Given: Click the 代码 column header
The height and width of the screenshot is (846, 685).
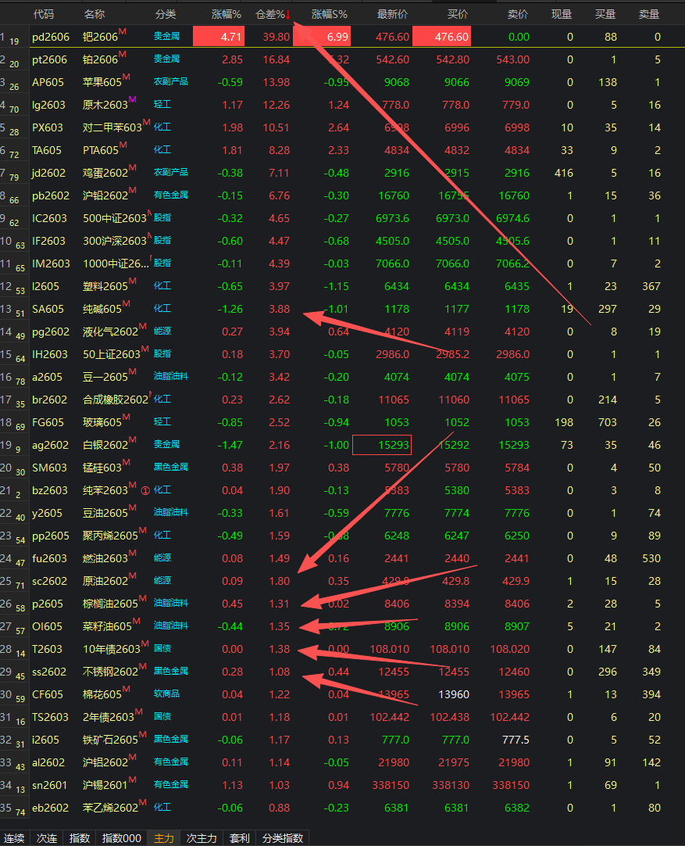Looking at the screenshot, I should [x=44, y=14].
